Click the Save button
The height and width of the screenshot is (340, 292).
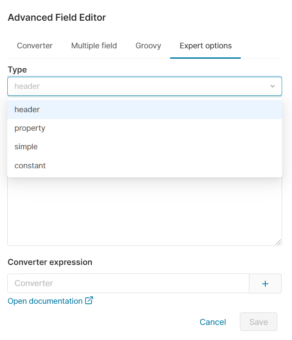258,322
